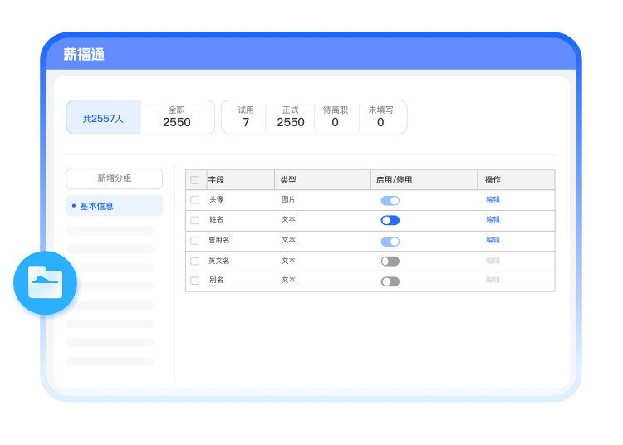The width and height of the screenshot is (623, 445).
Task: Mark the 英文名 row checkbox
Action: (x=194, y=261)
